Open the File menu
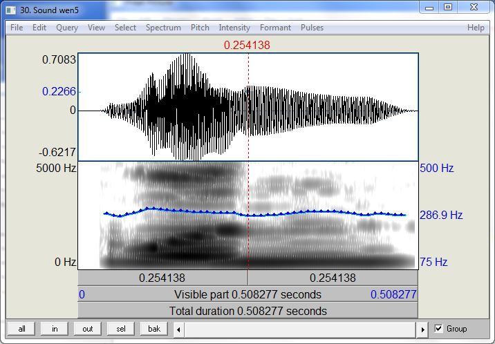Image resolution: width=495 pixels, height=344 pixels. 17,28
